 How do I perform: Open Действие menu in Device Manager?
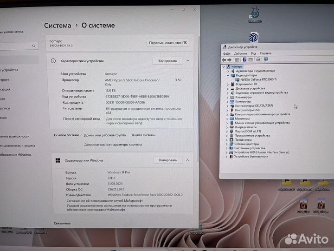240,53
